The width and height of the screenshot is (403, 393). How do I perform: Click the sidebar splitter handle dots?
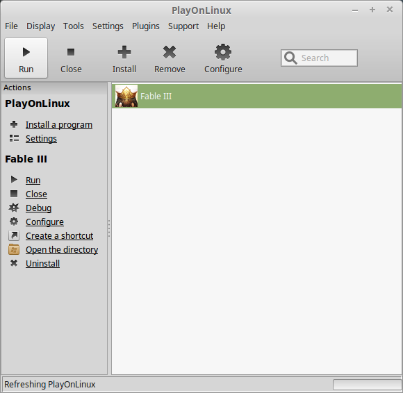[109, 228]
